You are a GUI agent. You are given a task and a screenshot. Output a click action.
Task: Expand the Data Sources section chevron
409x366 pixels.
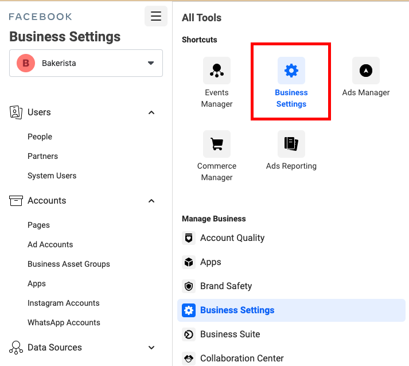coord(151,348)
